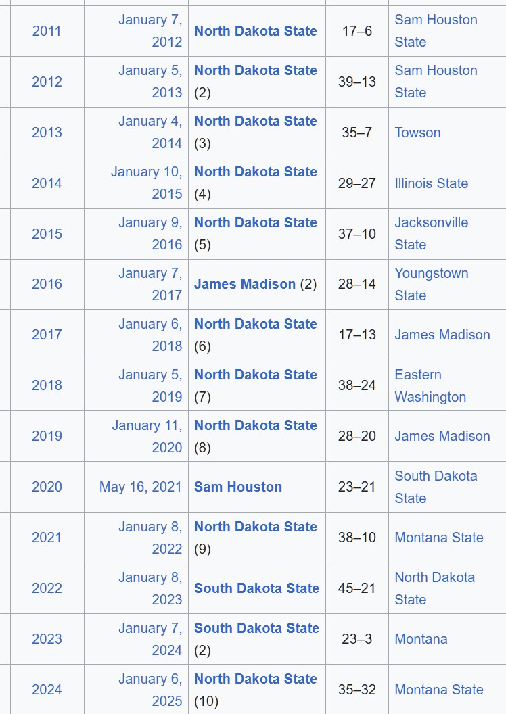
Task: Open Towson runner-up link
Action: (x=417, y=133)
